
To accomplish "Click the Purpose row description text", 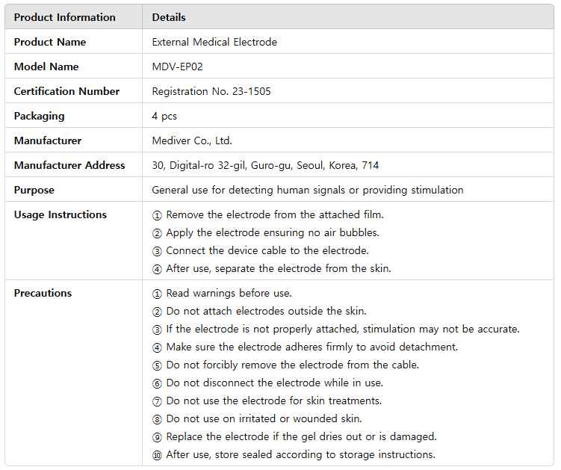I will point(307,190).
